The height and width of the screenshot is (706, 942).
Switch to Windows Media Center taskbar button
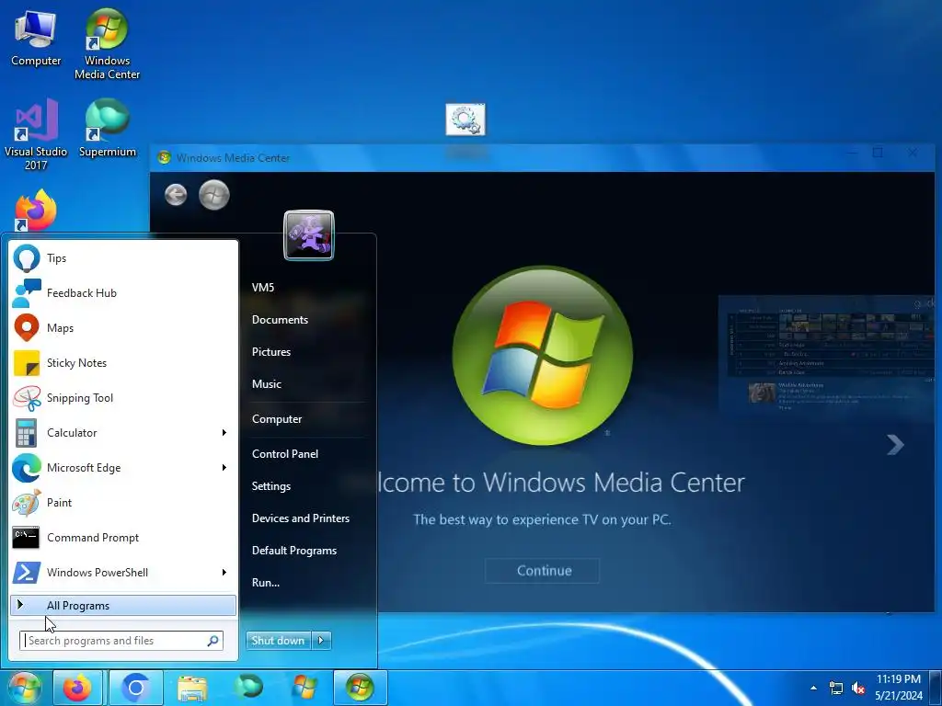pyautogui.click(x=360, y=688)
